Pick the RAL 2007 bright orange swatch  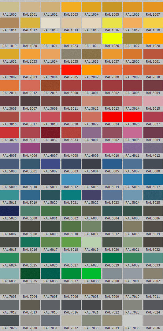coord(91,70)
